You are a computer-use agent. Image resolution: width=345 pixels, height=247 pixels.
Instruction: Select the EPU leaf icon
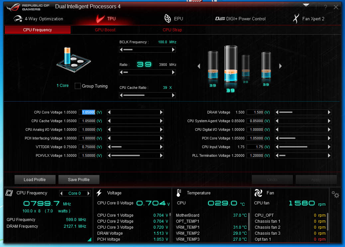point(168,19)
